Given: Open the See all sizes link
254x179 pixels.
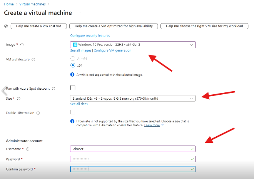Looking at the screenshot, I should pyautogui.click(x=79, y=104).
